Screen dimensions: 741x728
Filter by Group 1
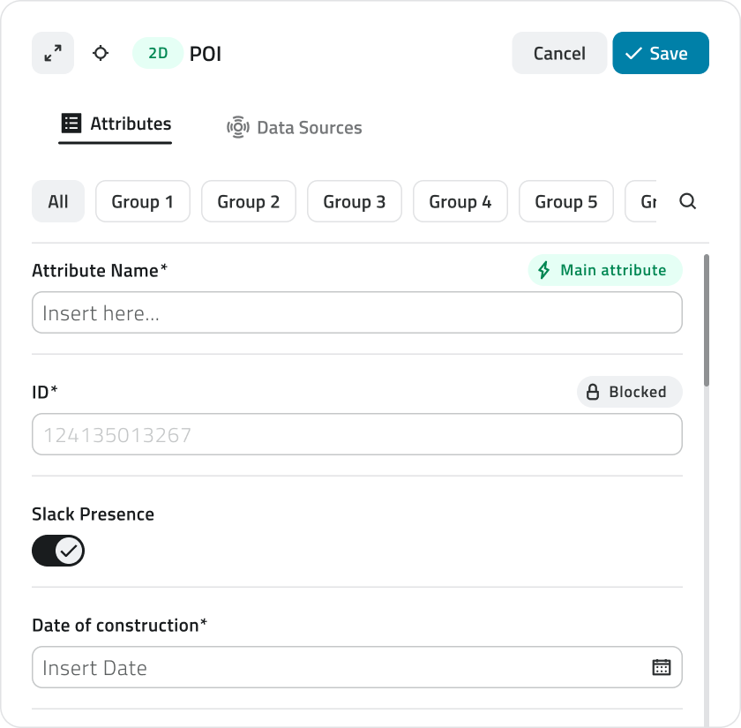pyautogui.click(x=143, y=202)
